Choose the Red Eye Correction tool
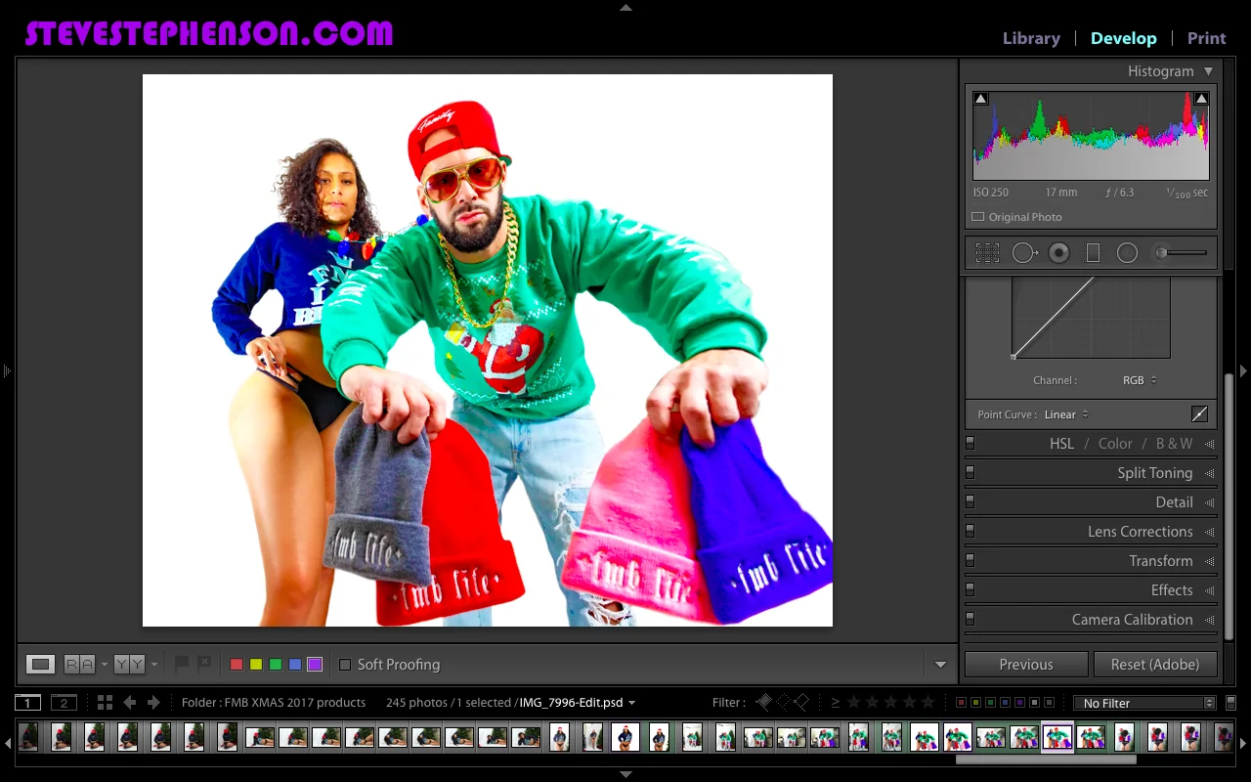 [1058, 253]
